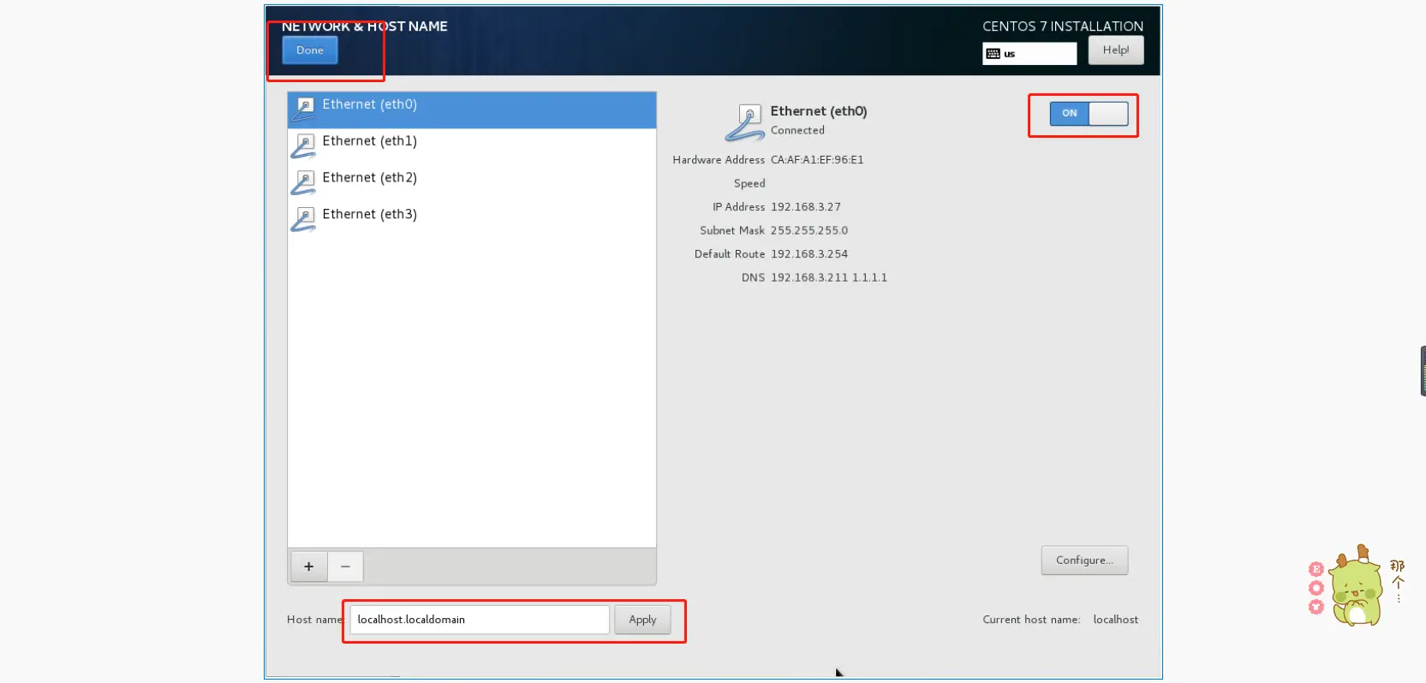Viewport: 1426px width, 683px height.
Task: Click default route value 192.168.3.254
Action: tap(809, 254)
